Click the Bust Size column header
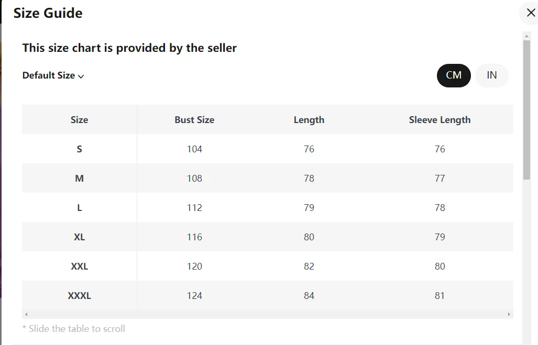 click(x=194, y=120)
